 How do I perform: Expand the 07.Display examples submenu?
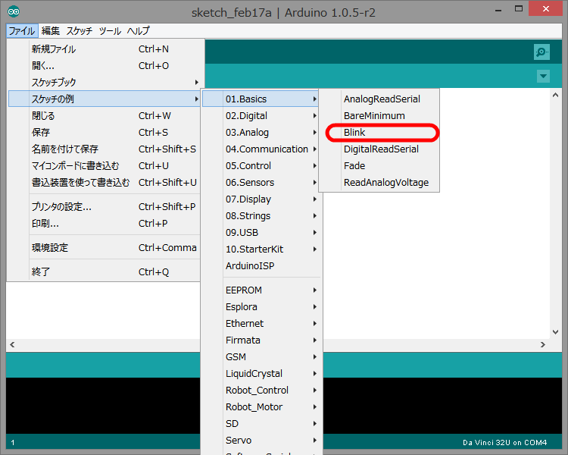click(260, 199)
